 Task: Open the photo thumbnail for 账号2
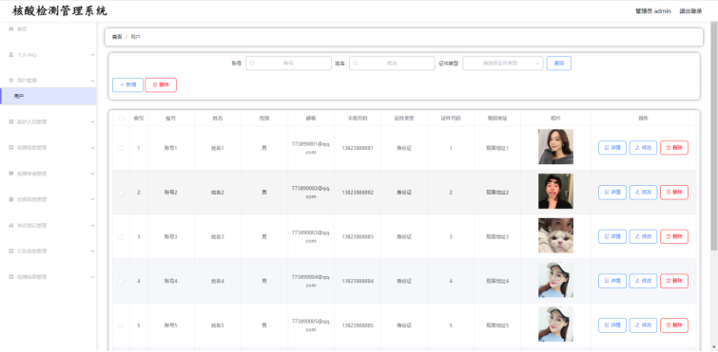pyautogui.click(x=555, y=191)
